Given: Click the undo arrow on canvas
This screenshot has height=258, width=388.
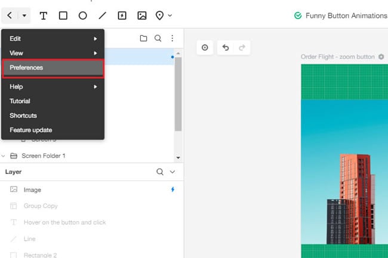Looking at the screenshot, I should pos(226,48).
